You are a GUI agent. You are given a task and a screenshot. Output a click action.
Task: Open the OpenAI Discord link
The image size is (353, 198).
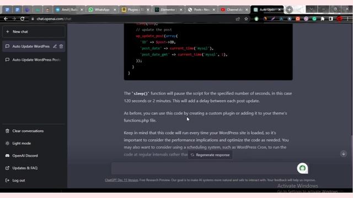25,156
